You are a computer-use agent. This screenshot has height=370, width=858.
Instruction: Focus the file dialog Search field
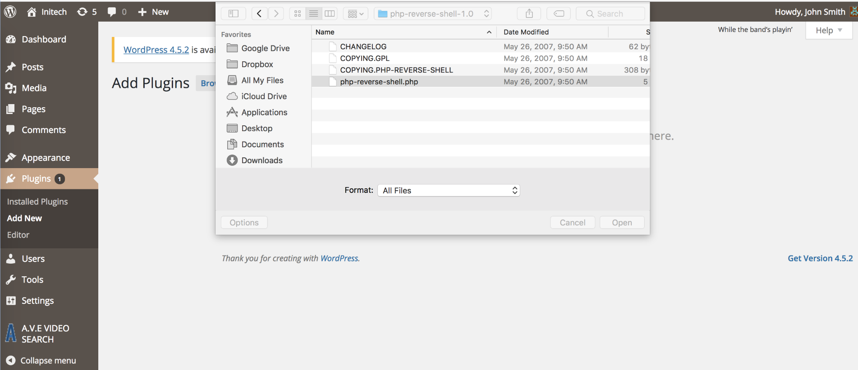coord(610,14)
